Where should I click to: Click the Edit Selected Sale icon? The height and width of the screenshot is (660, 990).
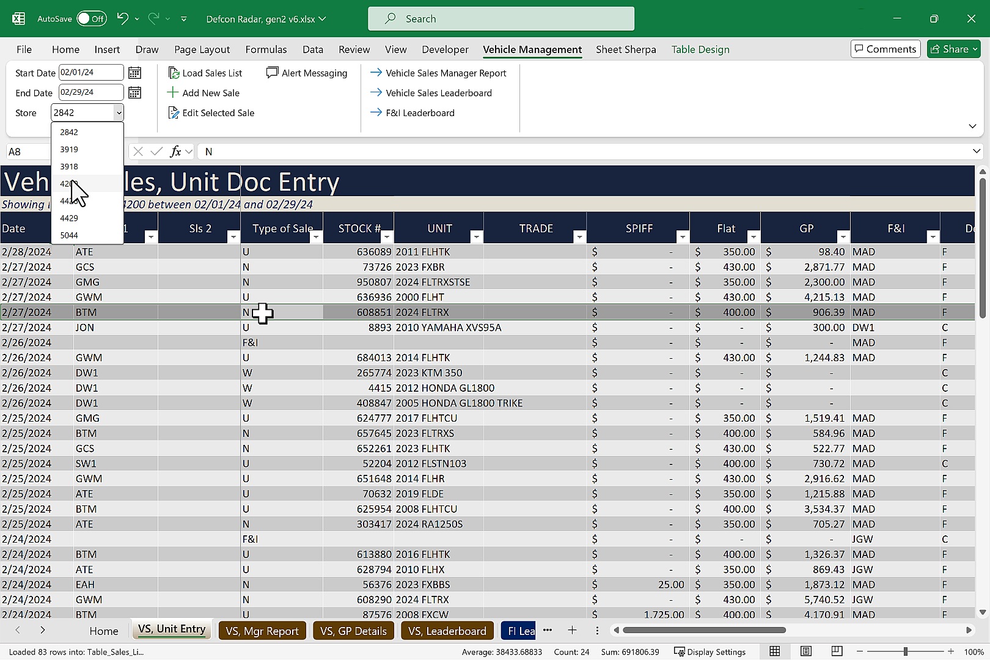click(x=173, y=112)
